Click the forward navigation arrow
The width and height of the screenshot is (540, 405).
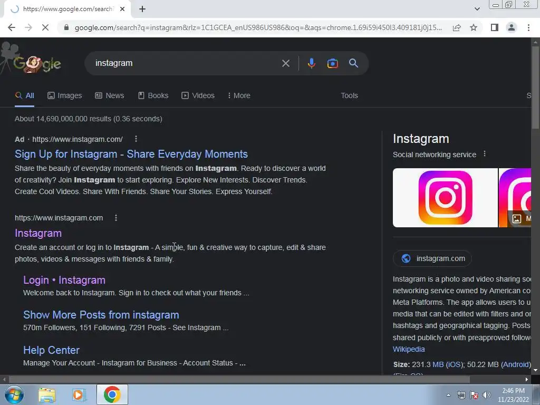pyautogui.click(x=28, y=27)
